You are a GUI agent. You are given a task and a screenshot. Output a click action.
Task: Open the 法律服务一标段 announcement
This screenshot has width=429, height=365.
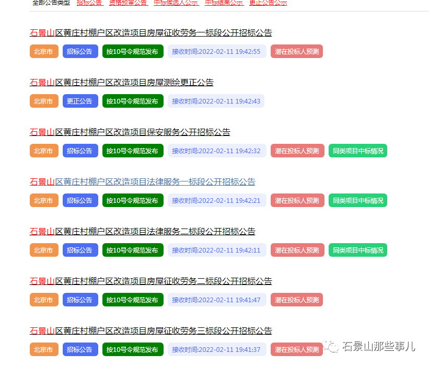(x=142, y=181)
